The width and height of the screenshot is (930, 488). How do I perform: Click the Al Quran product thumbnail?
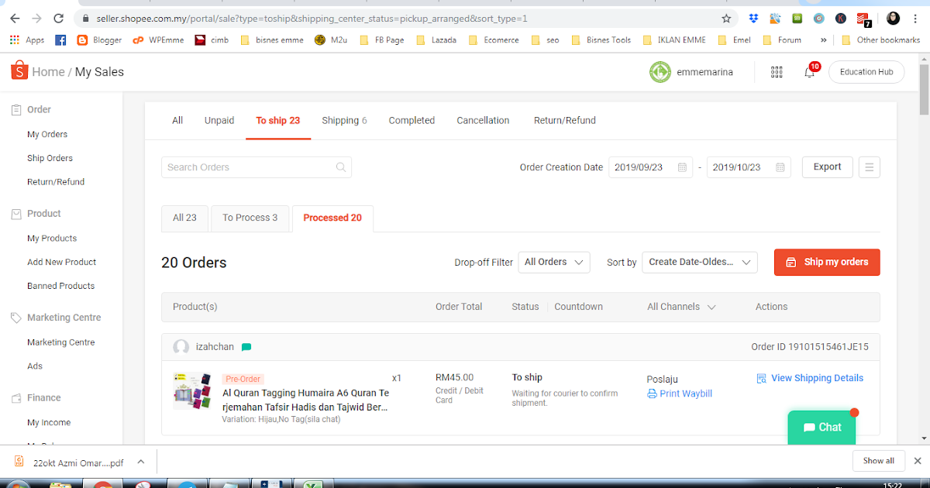(x=192, y=390)
